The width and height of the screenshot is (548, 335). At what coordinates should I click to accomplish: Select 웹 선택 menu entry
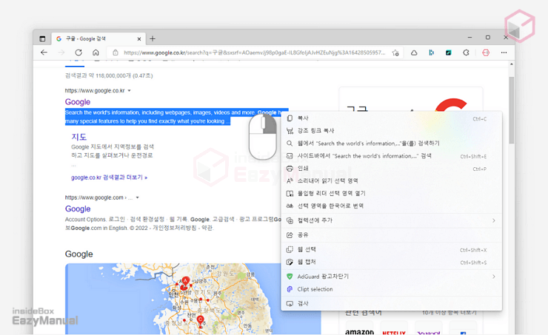tap(392, 249)
